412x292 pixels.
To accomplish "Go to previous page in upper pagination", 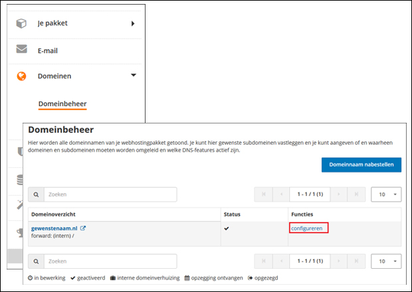I will (x=281, y=194).
